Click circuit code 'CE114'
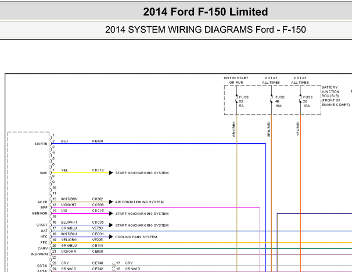Image resolution: width=352 pixels, height=272 pixels. (x=98, y=246)
